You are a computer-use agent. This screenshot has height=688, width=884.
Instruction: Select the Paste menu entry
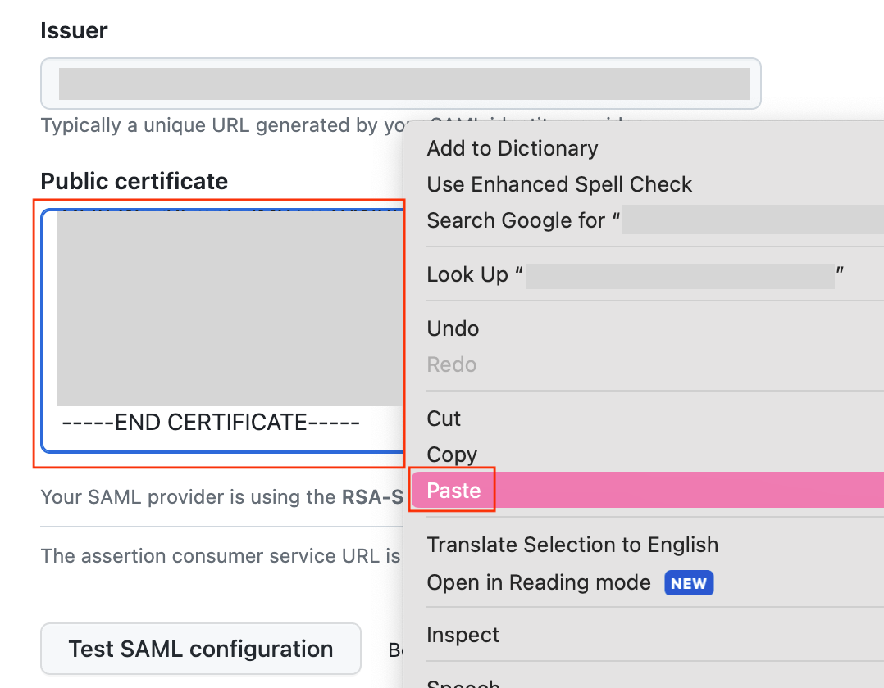coord(453,490)
